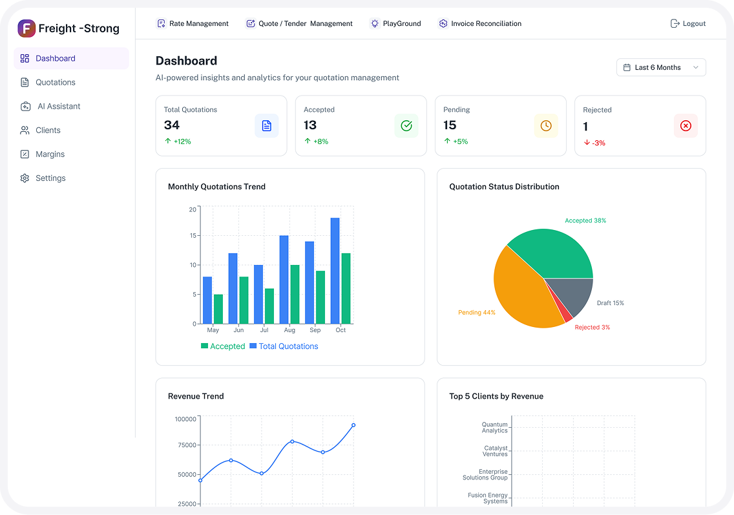
Task: Click the AI Assistant sidebar icon
Action: coord(25,107)
